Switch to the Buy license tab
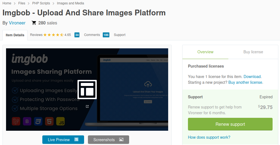The width and height of the screenshot is (280, 145). tap(253, 52)
